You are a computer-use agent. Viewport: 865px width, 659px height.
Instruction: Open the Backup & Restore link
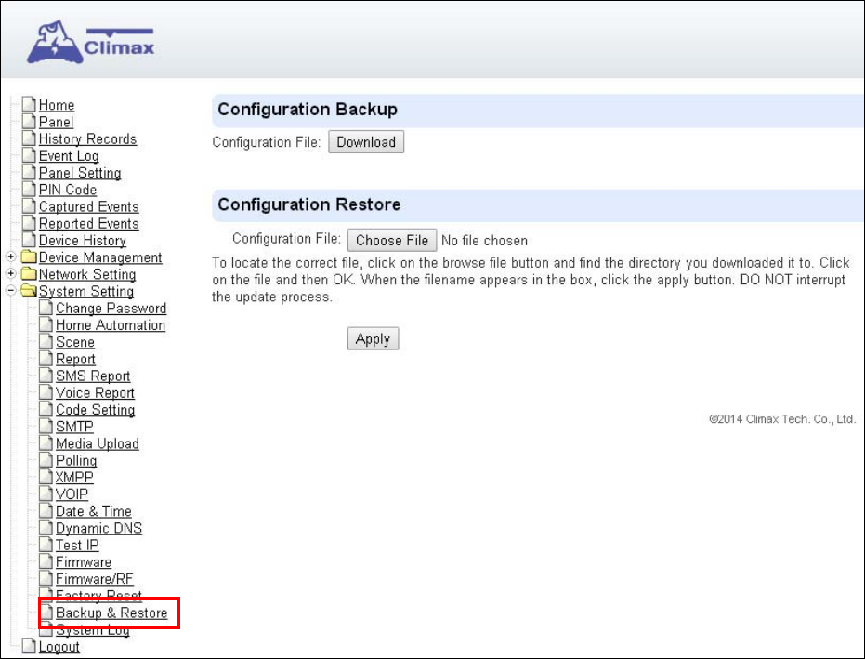click(x=111, y=613)
